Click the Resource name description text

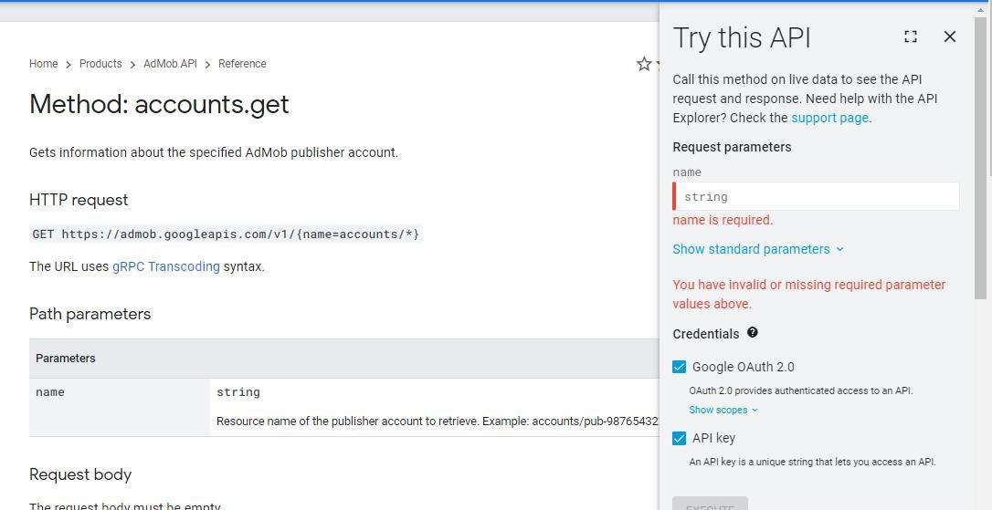click(x=438, y=421)
